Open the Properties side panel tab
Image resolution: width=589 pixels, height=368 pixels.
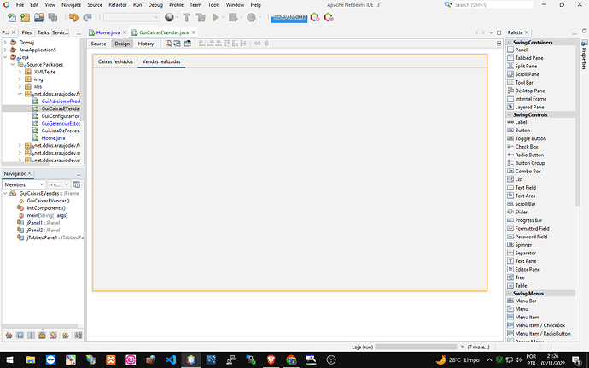click(584, 55)
